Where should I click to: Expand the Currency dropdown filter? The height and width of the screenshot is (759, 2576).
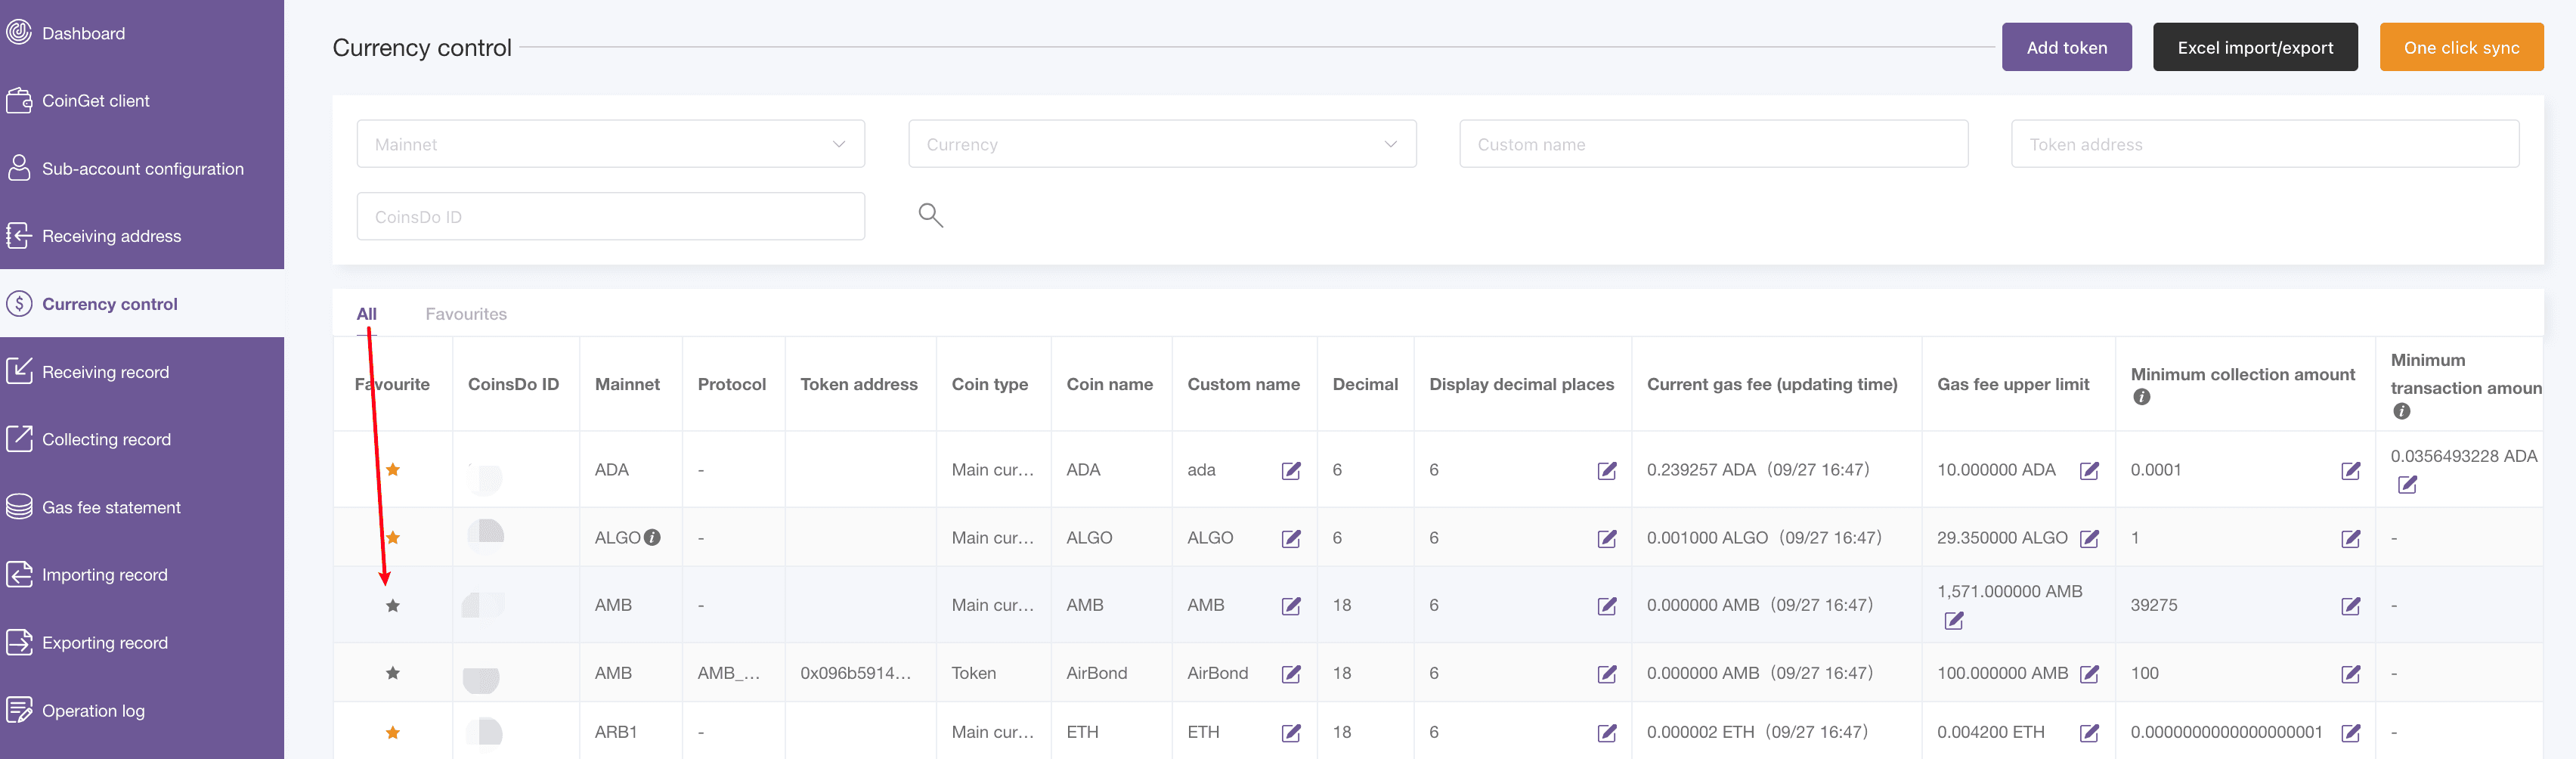click(1161, 144)
